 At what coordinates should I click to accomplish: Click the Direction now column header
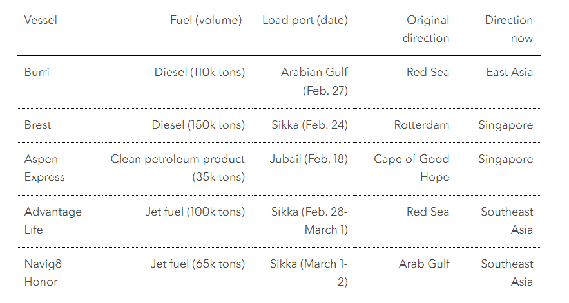509,29
